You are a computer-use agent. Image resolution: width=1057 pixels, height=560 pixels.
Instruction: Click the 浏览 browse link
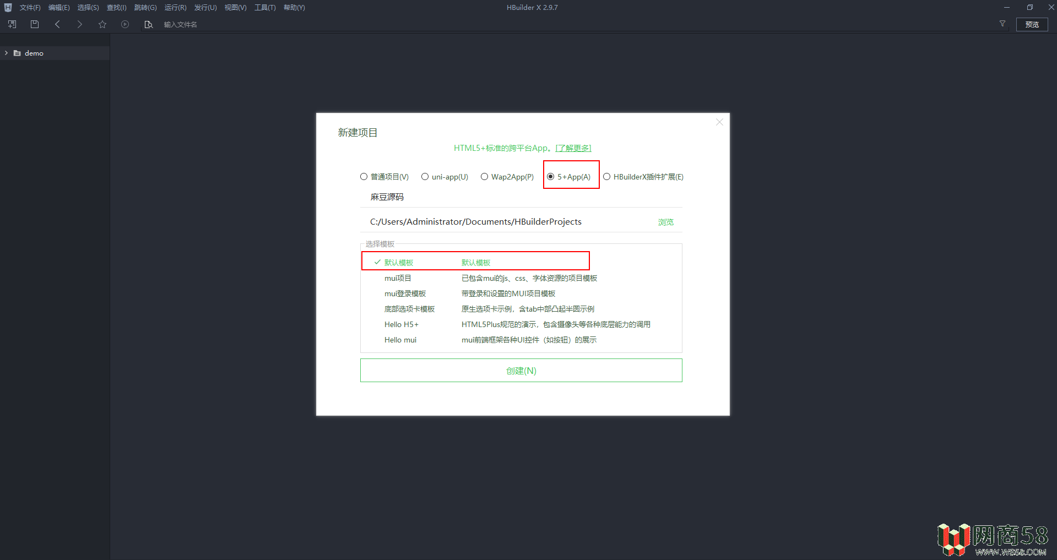click(x=666, y=222)
